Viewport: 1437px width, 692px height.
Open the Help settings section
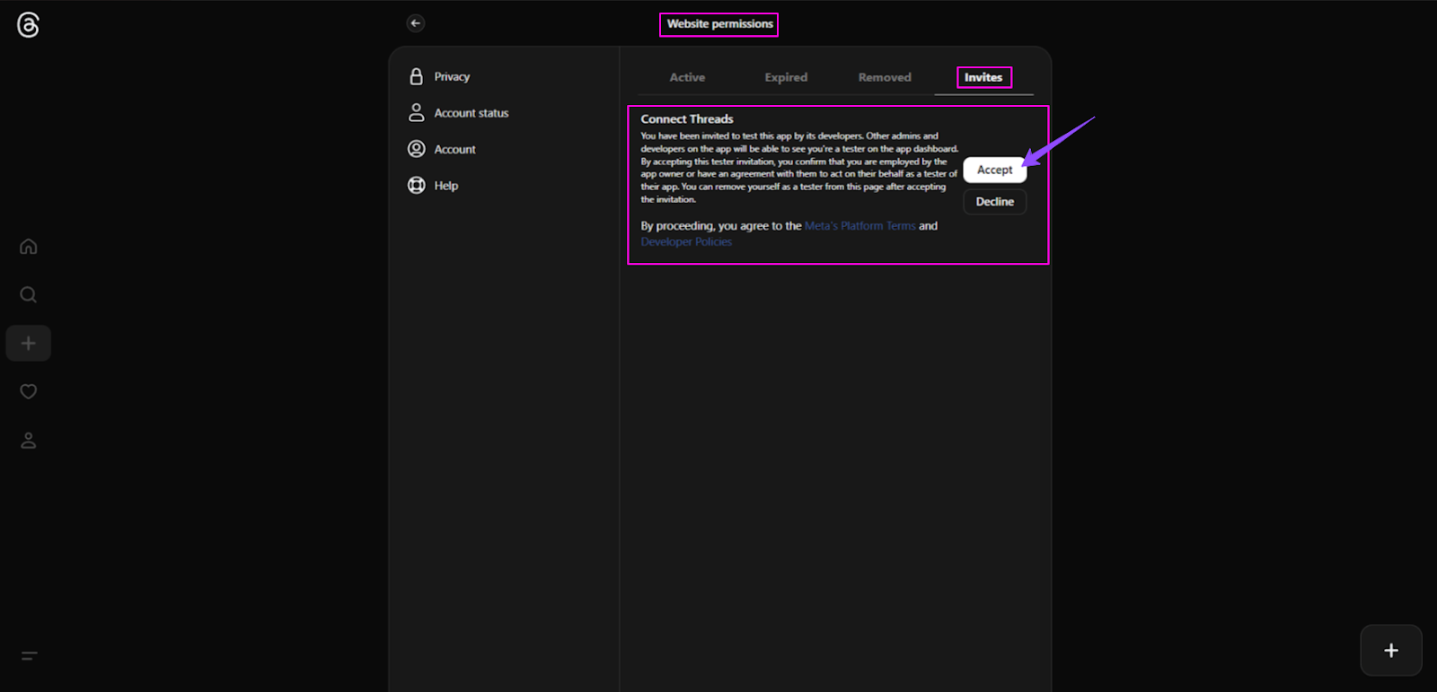[x=445, y=186]
